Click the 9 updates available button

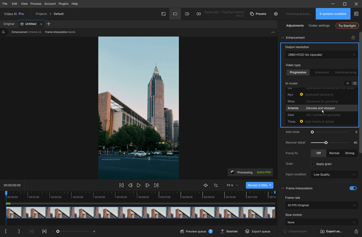(333, 14)
